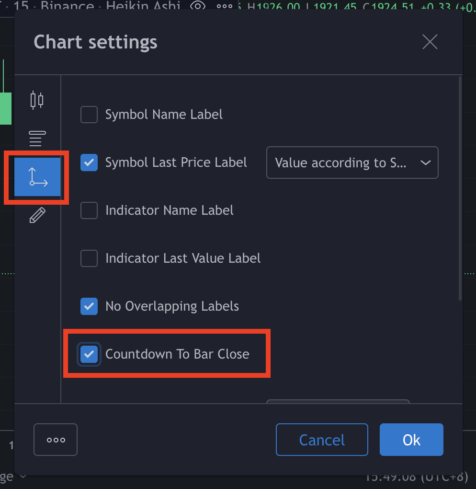Open the Value according to S... dropdown
The image size is (476, 489).
click(x=352, y=163)
